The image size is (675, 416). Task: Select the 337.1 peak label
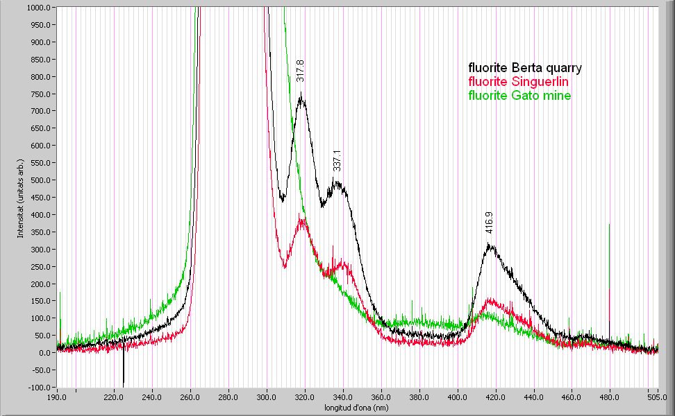337,160
